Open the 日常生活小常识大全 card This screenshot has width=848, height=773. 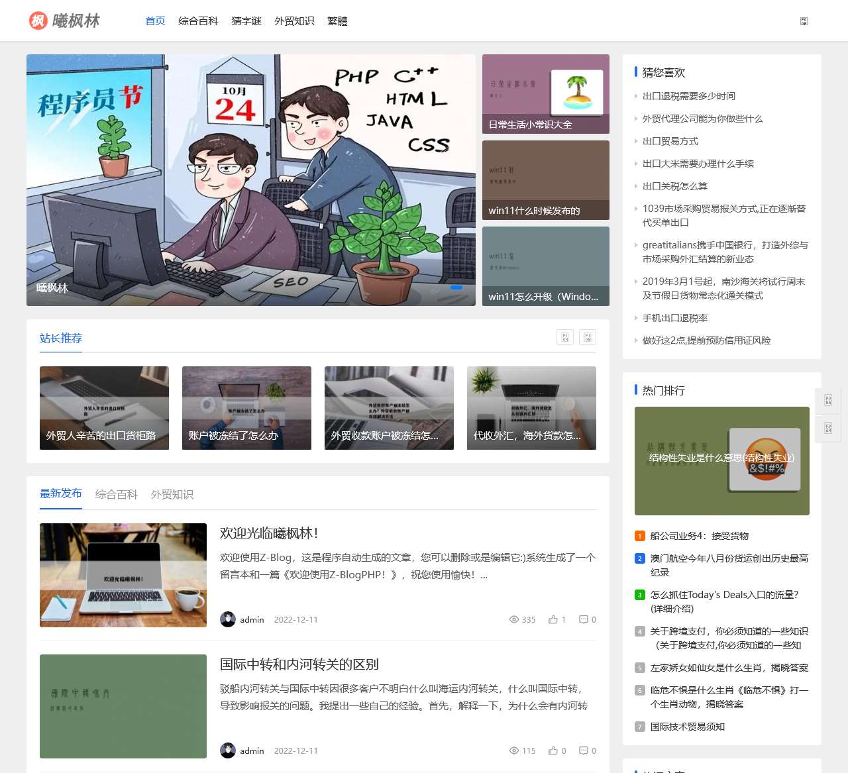pyautogui.click(x=546, y=94)
